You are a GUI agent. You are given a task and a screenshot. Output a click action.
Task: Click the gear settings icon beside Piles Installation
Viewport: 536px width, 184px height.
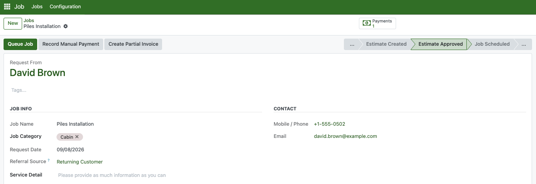[66, 26]
